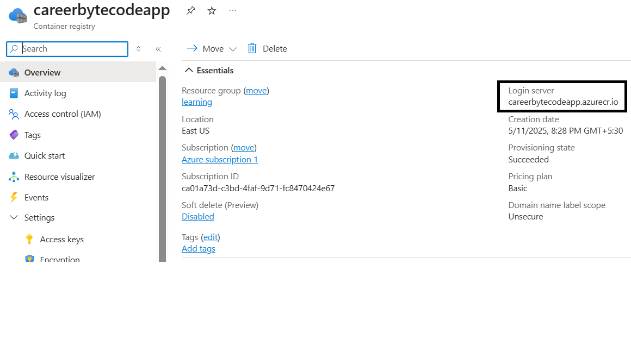
Task: Collapse the Essentials section
Action: pos(189,70)
